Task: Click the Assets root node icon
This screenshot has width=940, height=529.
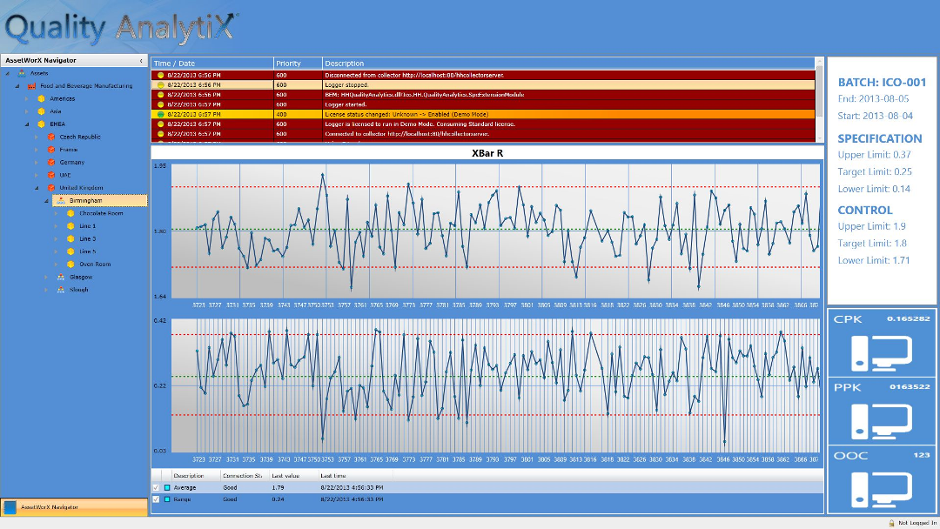Action: click(22, 73)
